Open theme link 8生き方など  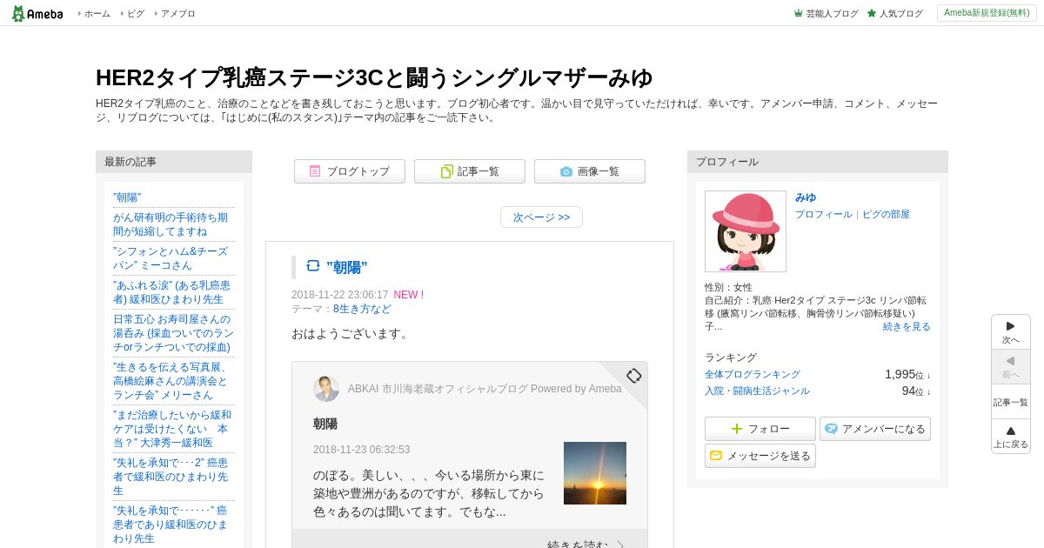[x=362, y=309]
